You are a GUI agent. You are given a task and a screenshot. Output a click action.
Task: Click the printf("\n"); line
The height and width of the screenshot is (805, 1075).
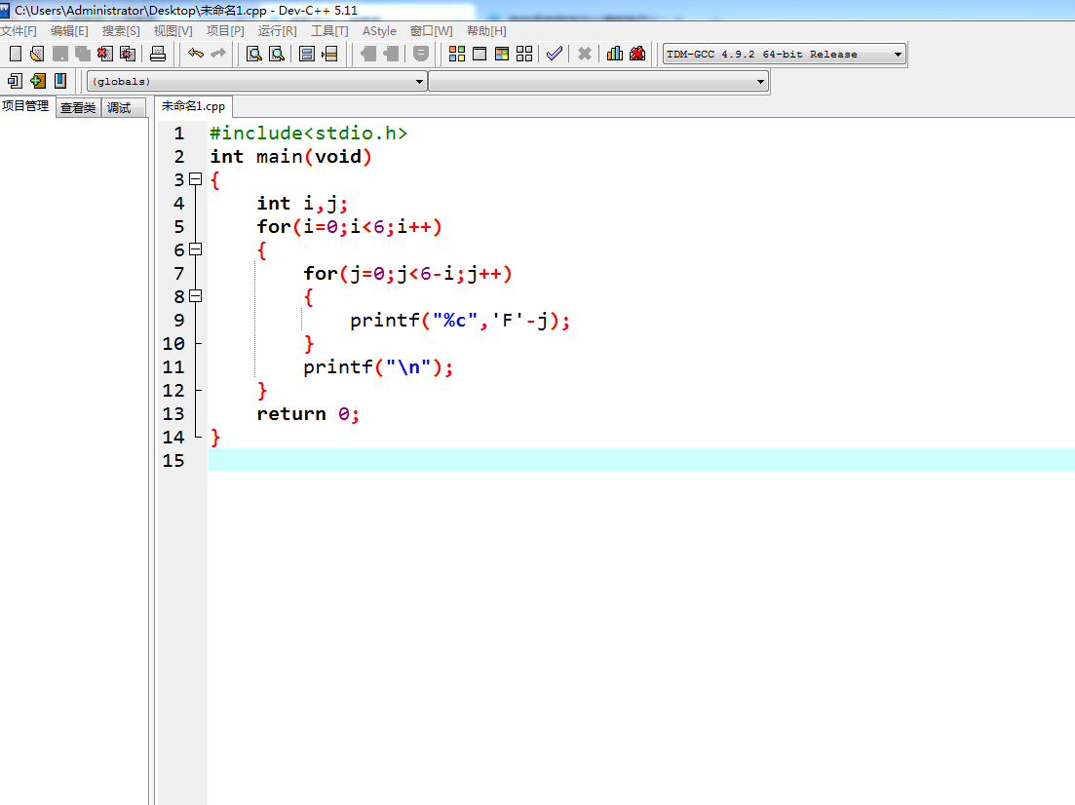tap(378, 366)
